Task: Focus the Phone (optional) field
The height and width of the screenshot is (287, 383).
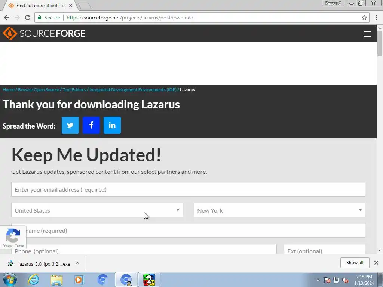Action: tap(144, 249)
